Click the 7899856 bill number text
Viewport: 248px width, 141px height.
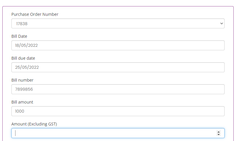(24, 89)
